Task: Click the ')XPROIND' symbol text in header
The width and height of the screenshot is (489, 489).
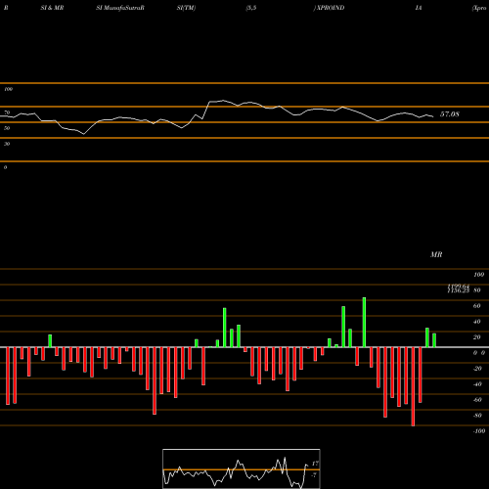Action: pos(329,8)
